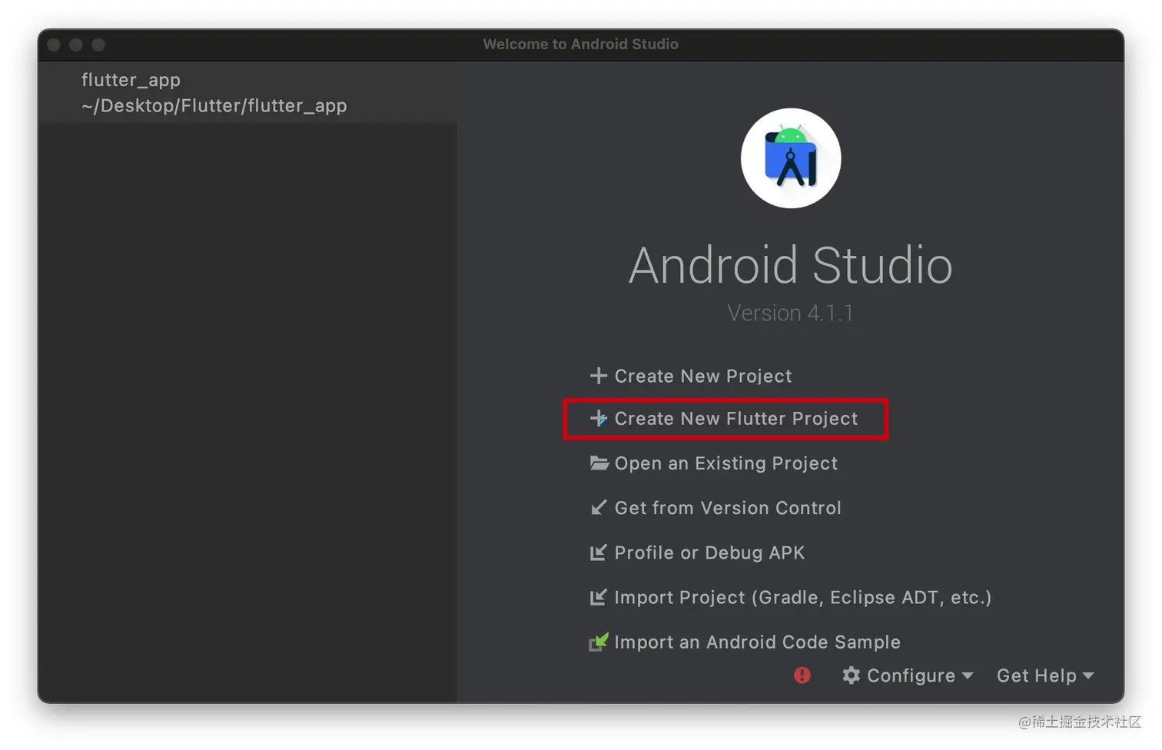
Task: Click the Flutter plus icon for new Flutter project
Action: (598, 418)
